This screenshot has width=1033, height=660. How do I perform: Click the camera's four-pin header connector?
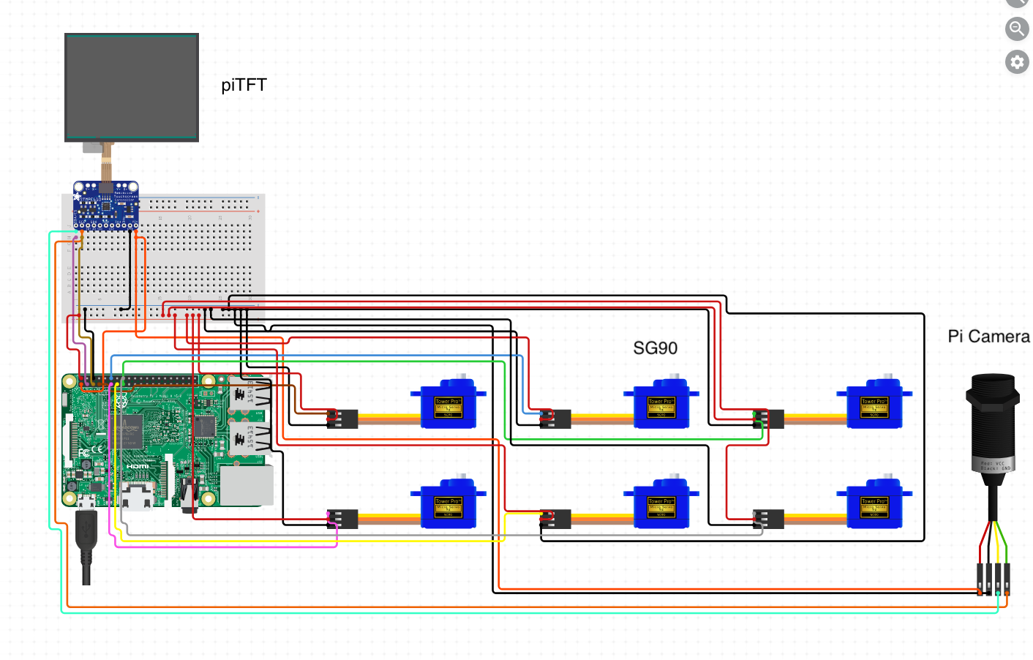coord(993,578)
